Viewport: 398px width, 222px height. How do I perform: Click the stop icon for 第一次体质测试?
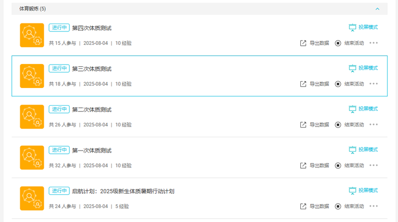338,165
